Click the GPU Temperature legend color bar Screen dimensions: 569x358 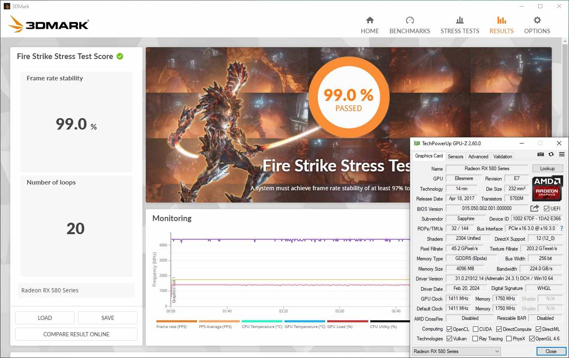305,322
